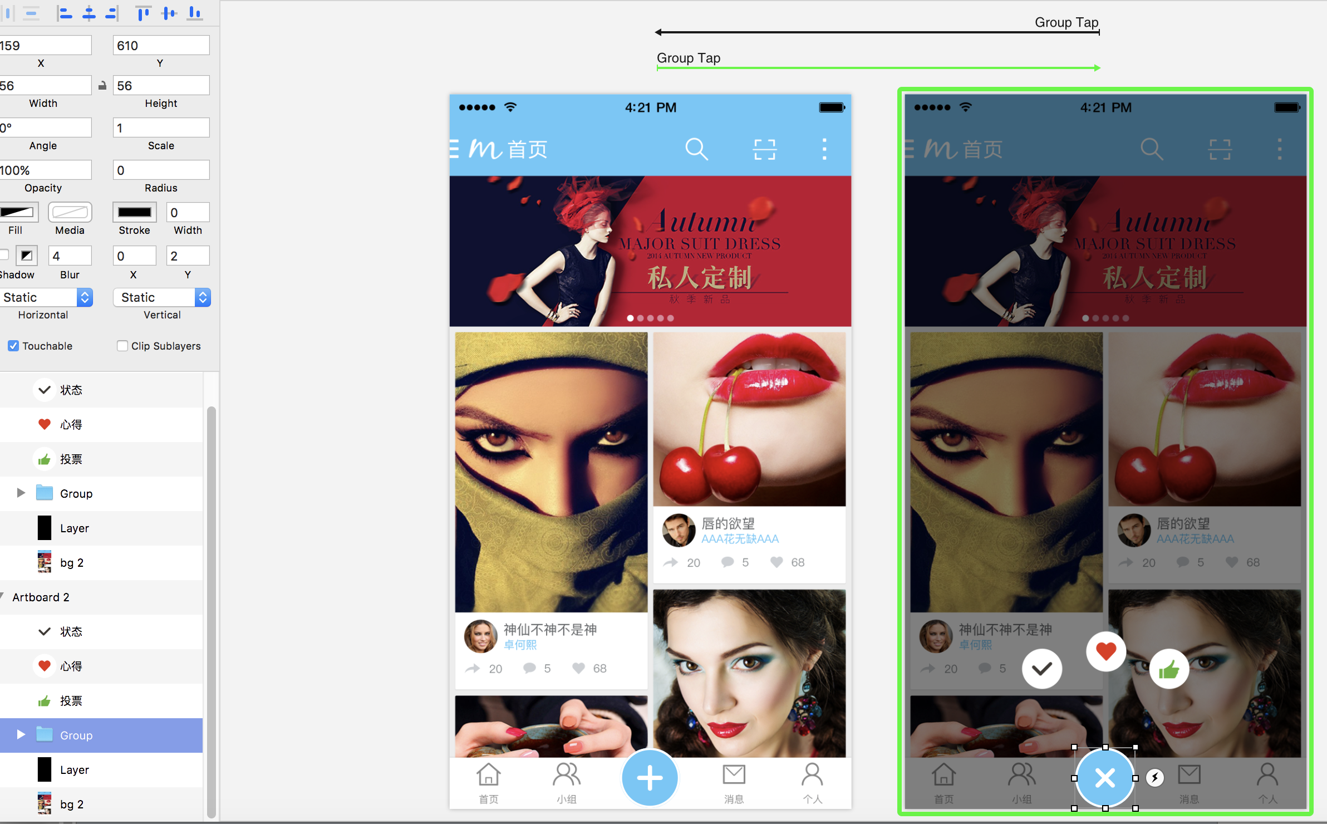Click the blue X close button on artboard
This screenshot has height=824, width=1327.
click(x=1104, y=778)
